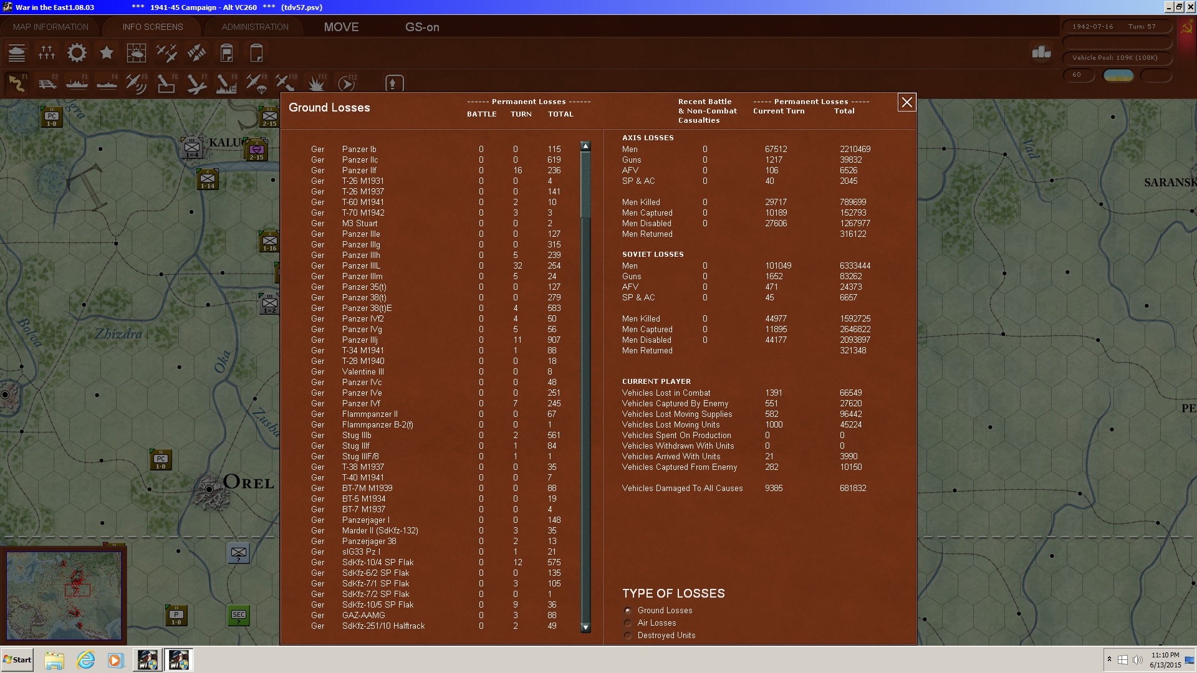Select bomb airfield mode F7 icon
This screenshot has height=673, width=1197.
pos(196,83)
